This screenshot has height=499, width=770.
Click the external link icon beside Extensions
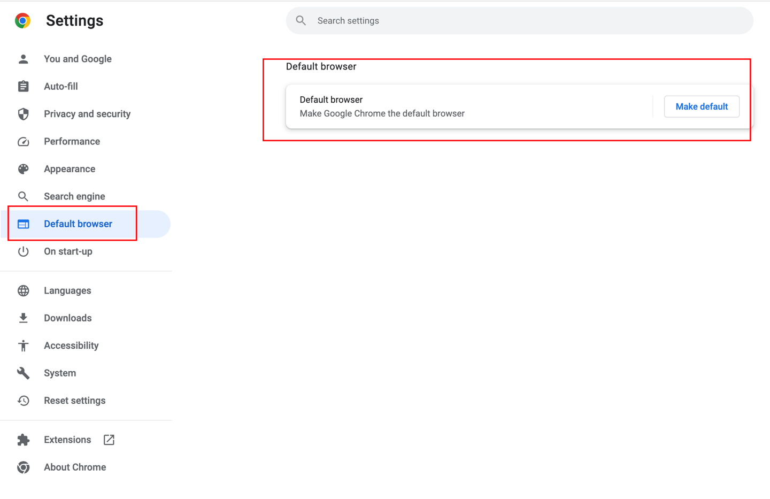coord(109,440)
